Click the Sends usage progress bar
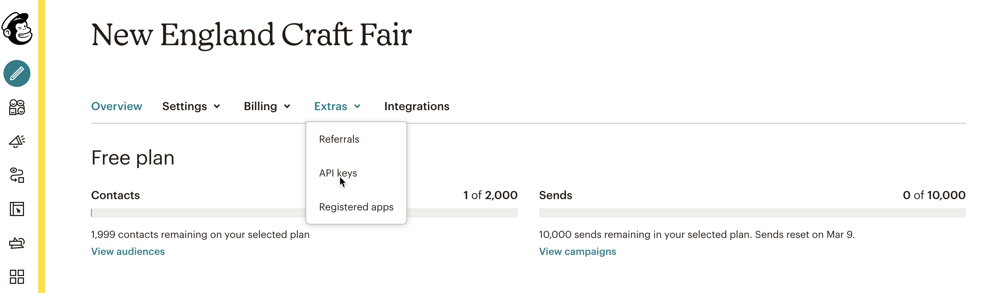This screenshot has height=293, width=985. coord(752,213)
